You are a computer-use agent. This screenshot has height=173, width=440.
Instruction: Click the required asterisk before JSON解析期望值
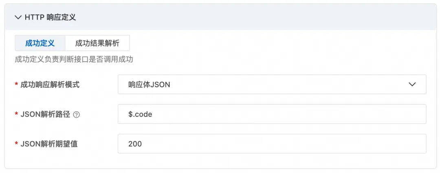click(16, 144)
